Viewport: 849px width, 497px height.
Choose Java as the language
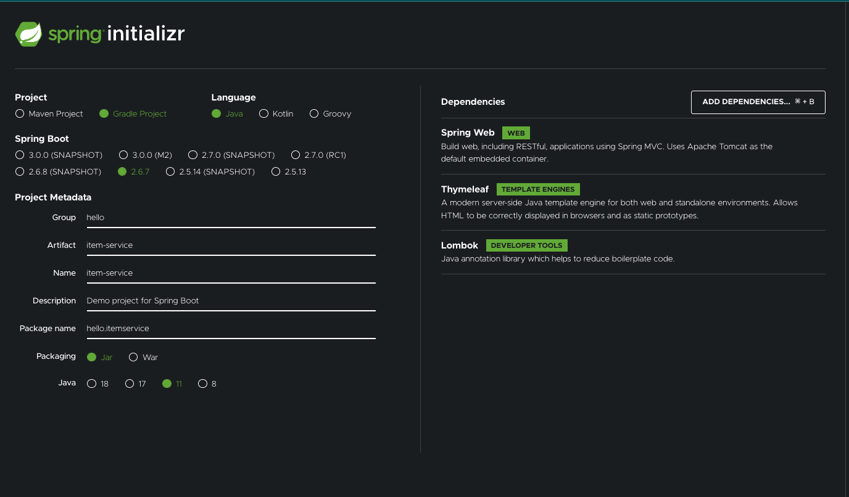click(216, 113)
